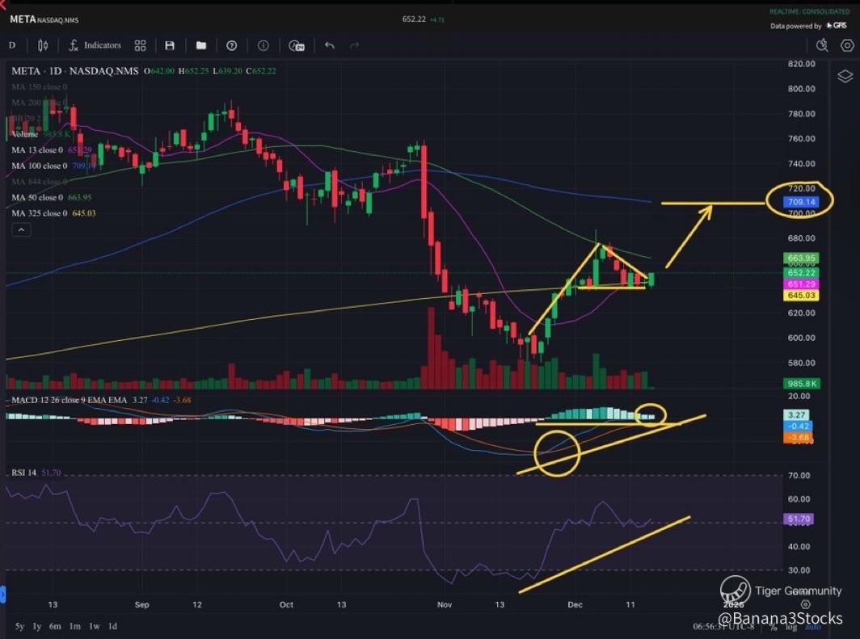The image size is (860, 639).
Task: Toggle the MA 325 close indicator
Action: [53, 213]
